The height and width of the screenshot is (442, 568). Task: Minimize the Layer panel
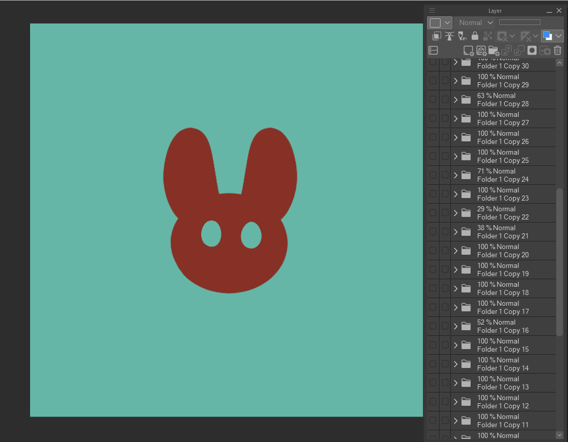tap(549, 11)
